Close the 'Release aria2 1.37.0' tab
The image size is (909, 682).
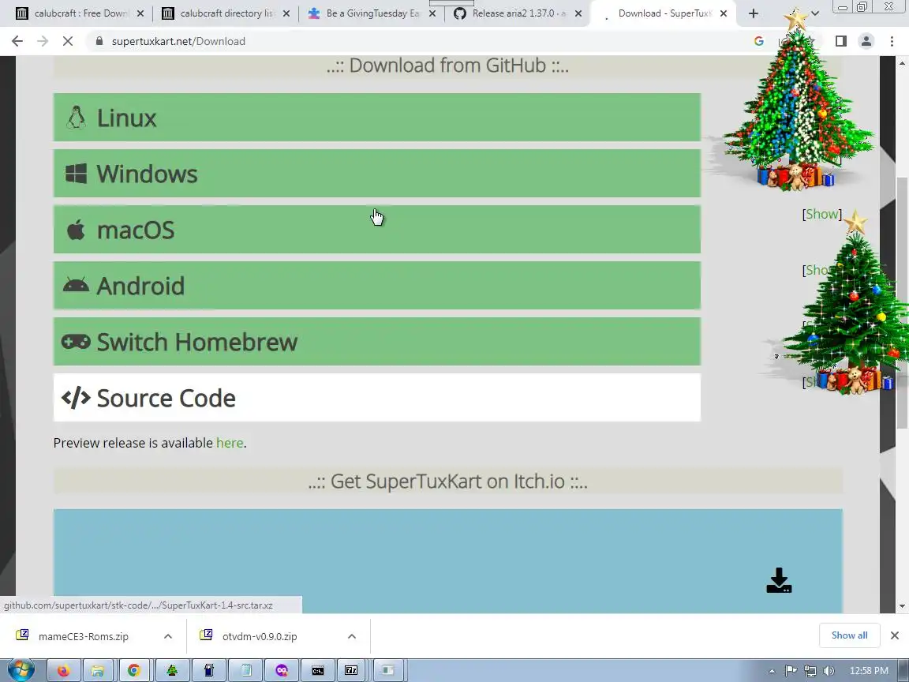click(x=578, y=13)
